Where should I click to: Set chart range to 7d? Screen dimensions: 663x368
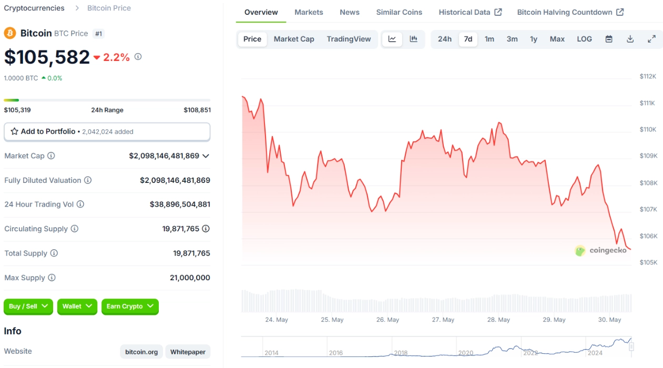coord(468,39)
